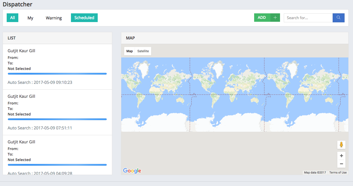
Task: Click 'Not Selected' in the 09:10:23 entry
Action: pyautogui.click(x=19, y=69)
